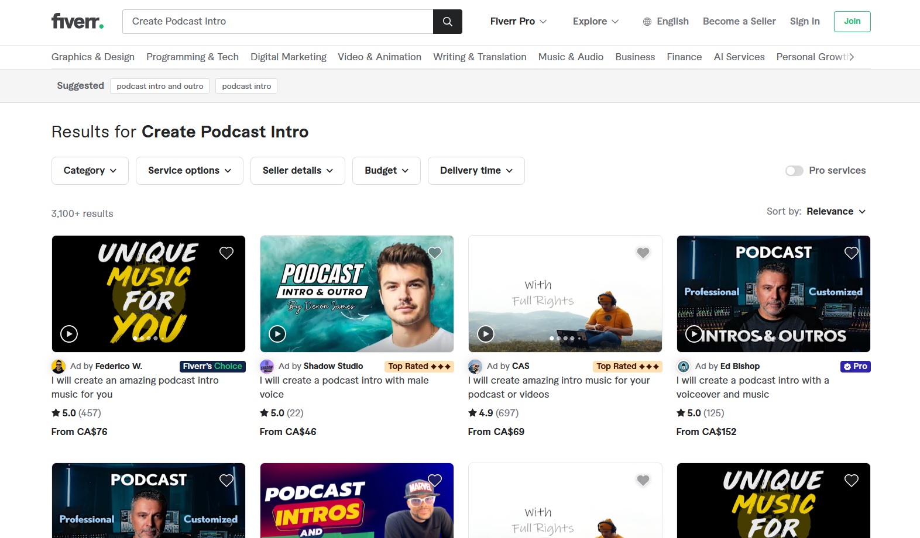Click the '3,100+ results' count

[83, 214]
